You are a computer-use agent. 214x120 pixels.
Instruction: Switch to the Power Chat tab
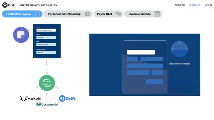[108, 14]
